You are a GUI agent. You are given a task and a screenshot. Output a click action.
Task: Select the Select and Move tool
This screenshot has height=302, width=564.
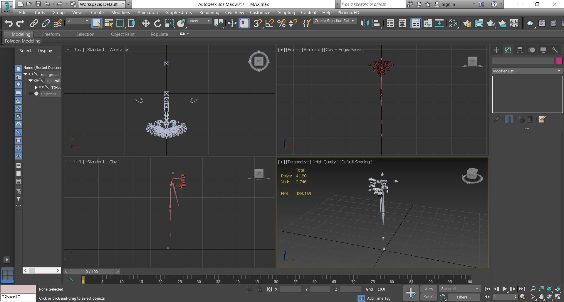coord(146,23)
